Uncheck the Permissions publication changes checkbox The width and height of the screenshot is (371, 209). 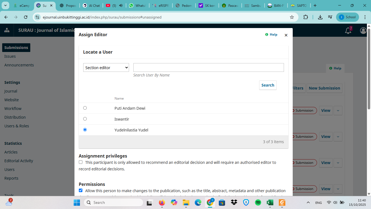[x=80, y=190]
